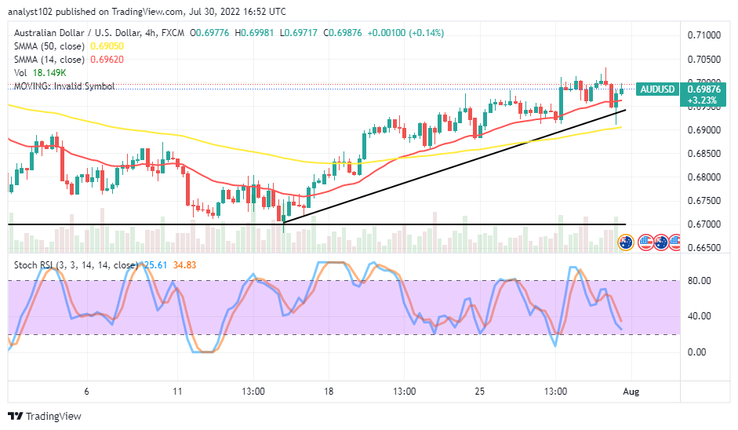The image size is (738, 430).
Task: Click the red SMMA value 0.69620
Action: (107, 60)
